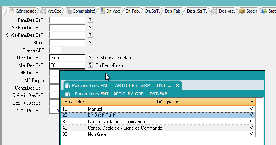276x145 pixels.
Task: Click the Mét.DestSsT. field containing 20
Action: pos(67,65)
